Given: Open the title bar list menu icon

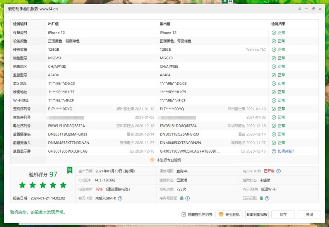Looking at the screenshot, I should coord(299,9).
